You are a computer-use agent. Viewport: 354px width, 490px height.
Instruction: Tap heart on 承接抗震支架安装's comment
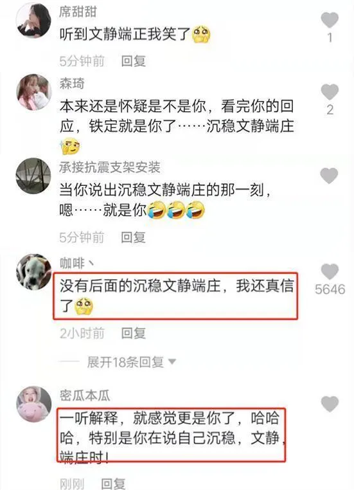coord(330,176)
